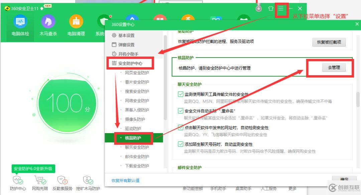Open the 电脑清理 cleanup icon
Viewport: 361px width, 195px height.
tap(76, 25)
